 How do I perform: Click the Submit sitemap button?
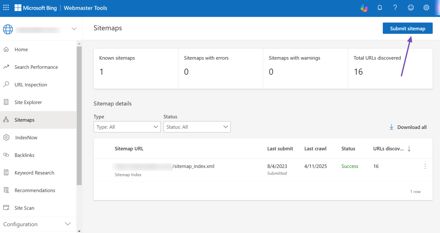(407, 29)
